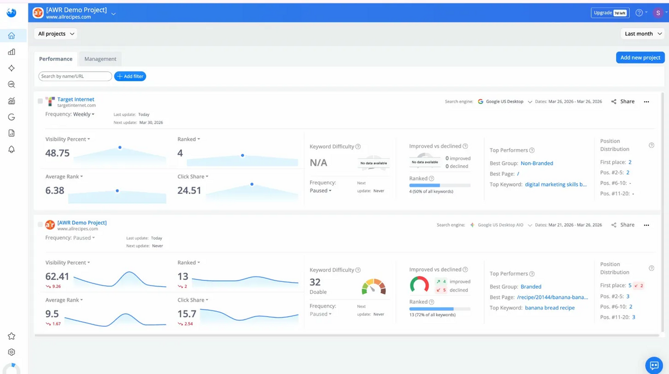Click AWR Demo Project Visibility Percent chart

click(x=120, y=279)
